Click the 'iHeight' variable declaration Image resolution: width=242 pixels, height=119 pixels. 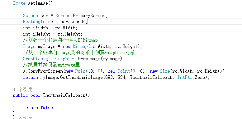click(x=42, y=34)
